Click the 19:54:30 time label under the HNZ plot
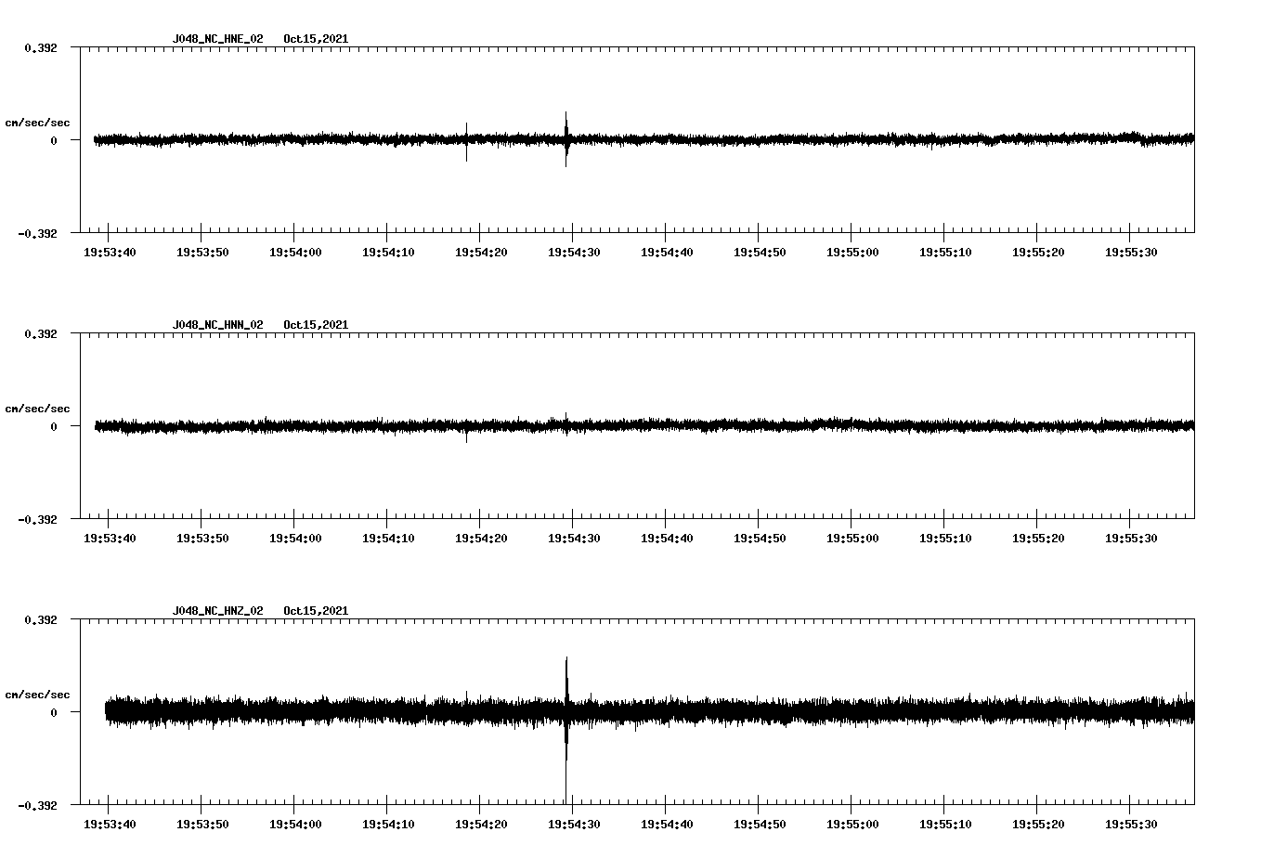 click(574, 825)
